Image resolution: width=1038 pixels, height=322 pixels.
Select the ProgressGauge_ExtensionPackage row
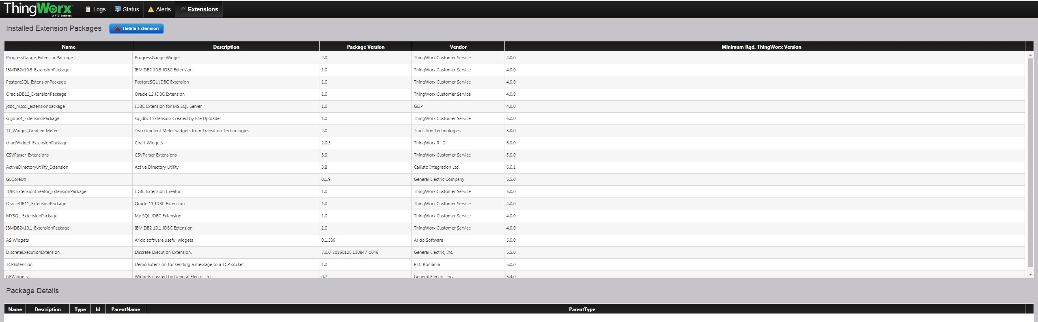click(x=515, y=58)
